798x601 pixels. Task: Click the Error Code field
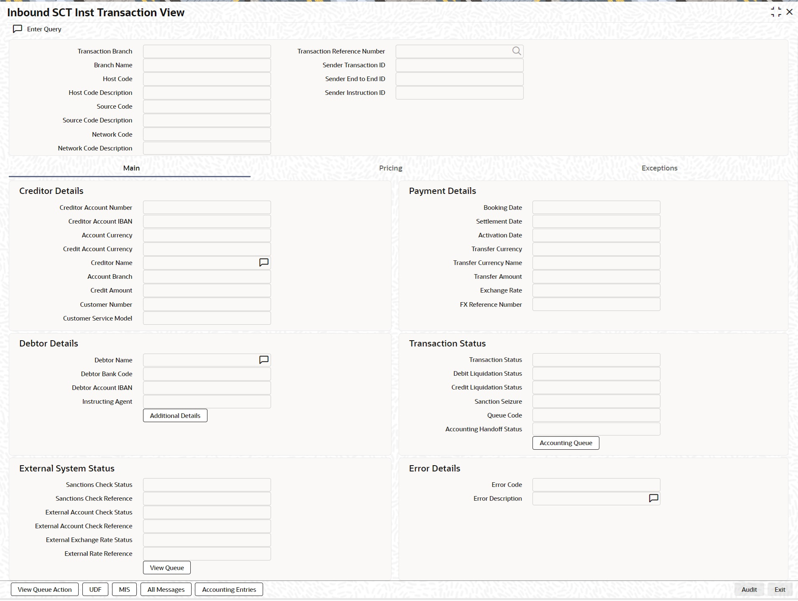coord(596,484)
